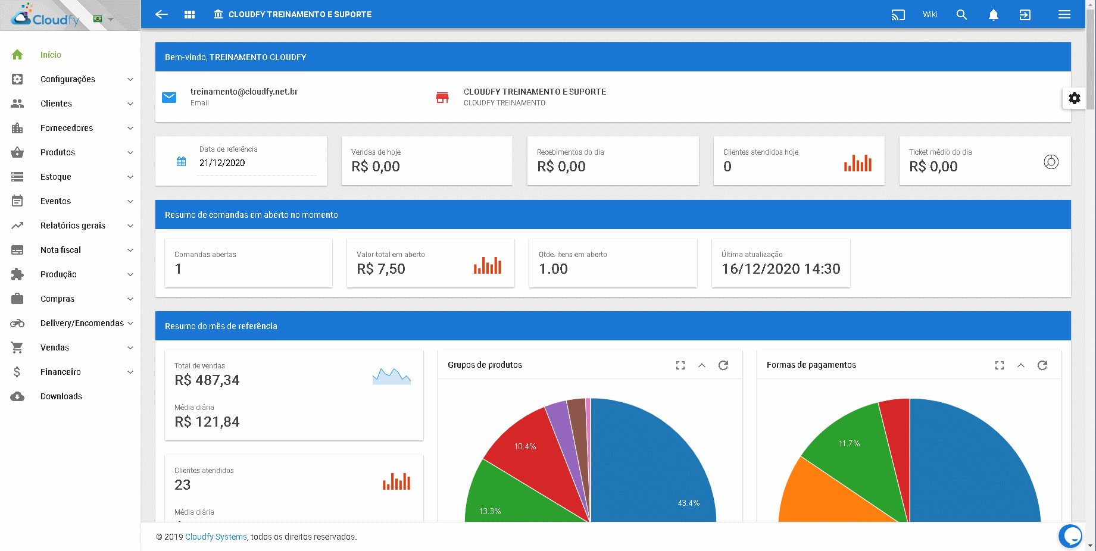Click the Recebimentos do dia value
Screen dimensions: 1096x551
click(x=561, y=167)
